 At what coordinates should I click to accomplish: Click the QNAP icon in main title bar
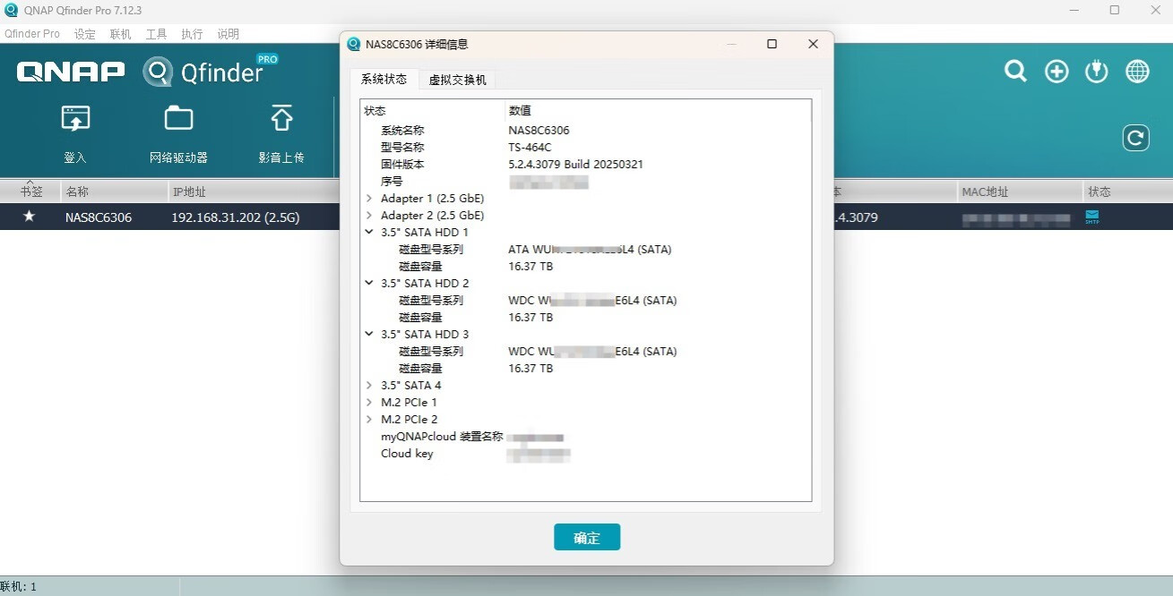[x=11, y=11]
